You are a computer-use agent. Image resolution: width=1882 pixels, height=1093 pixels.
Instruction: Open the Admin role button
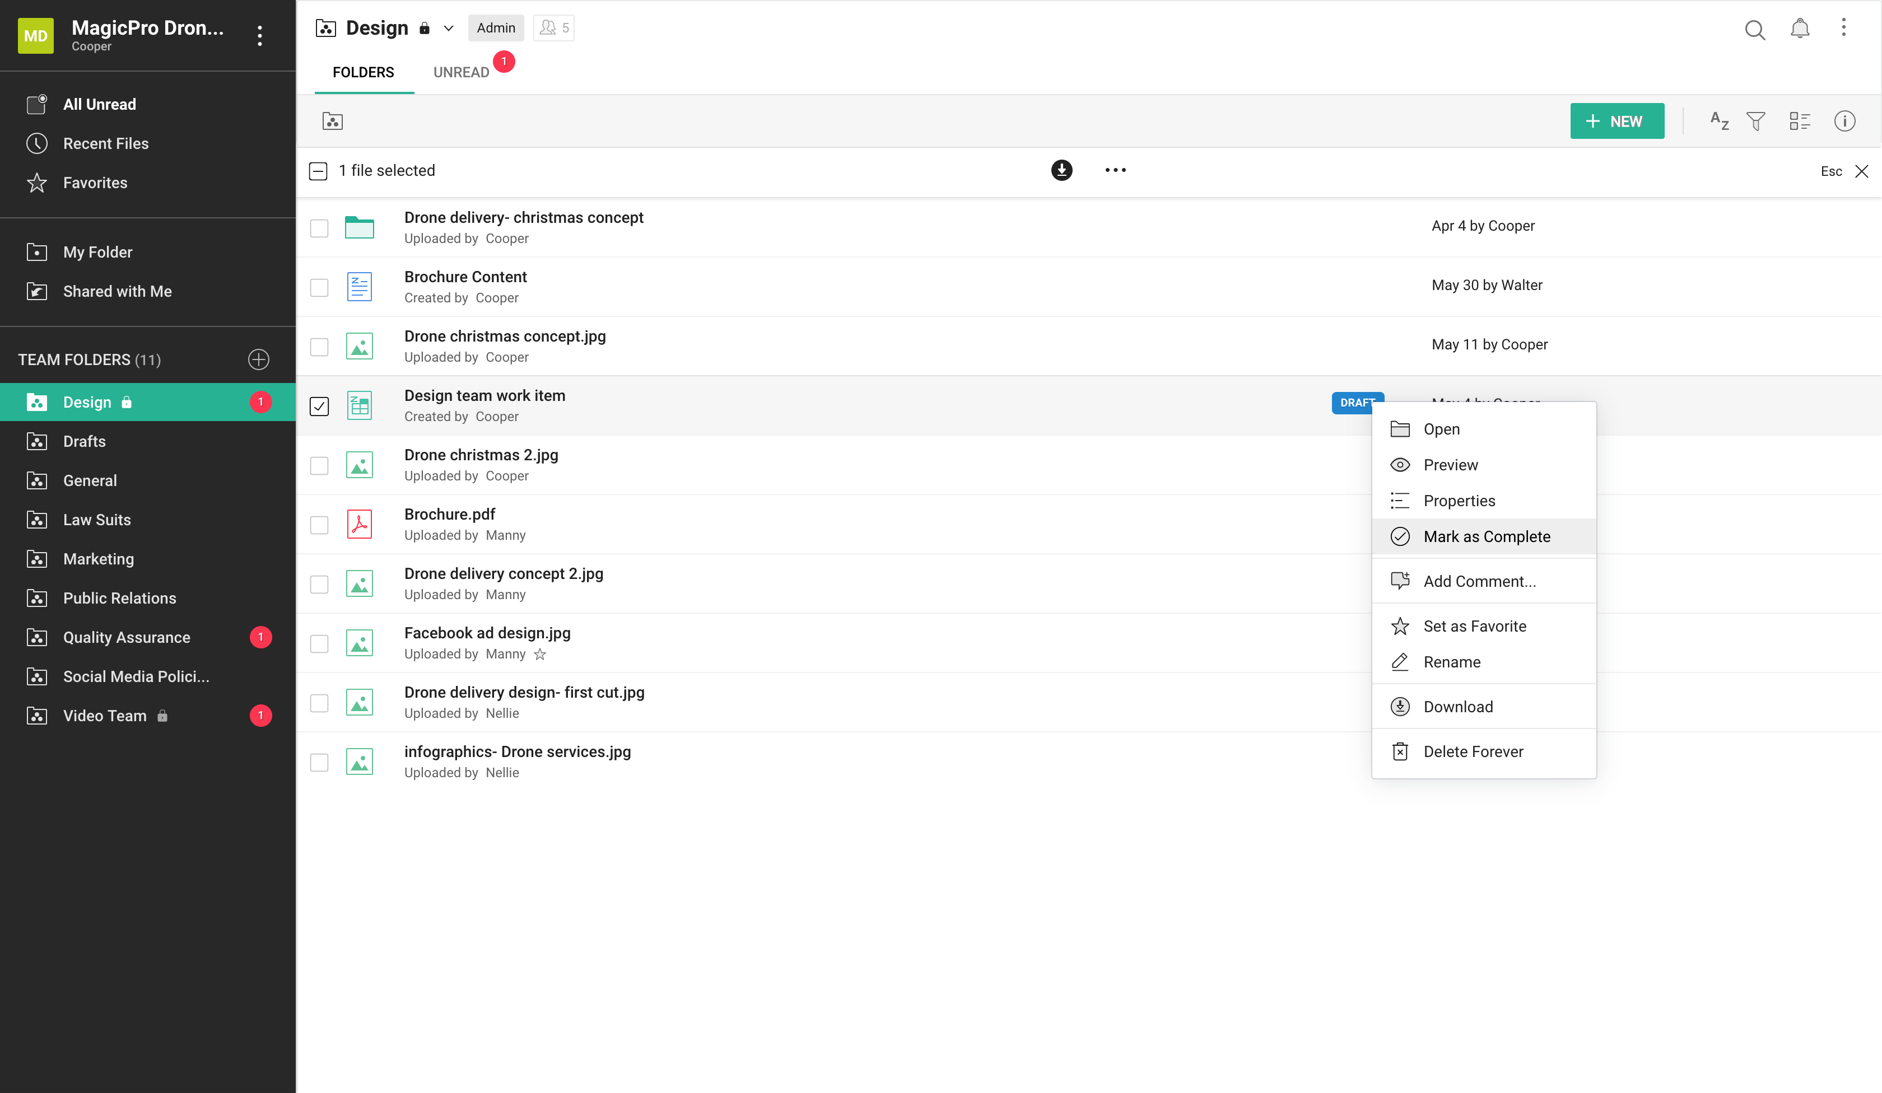coord(495,27)
